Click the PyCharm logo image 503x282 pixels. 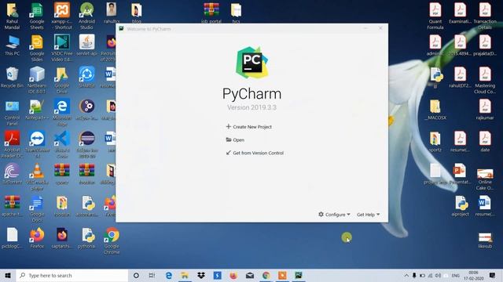(251, 63)
